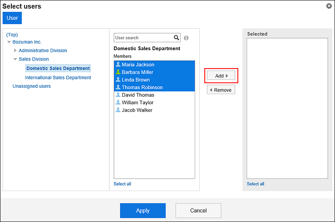Click Remove button
The image size is (335, 222).
coord(221,90)
